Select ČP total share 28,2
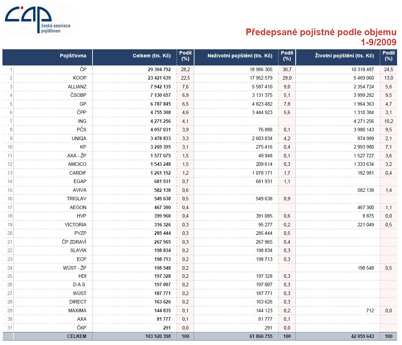The width and height of the screenshot is (402, 345). (x=185, y=69)
